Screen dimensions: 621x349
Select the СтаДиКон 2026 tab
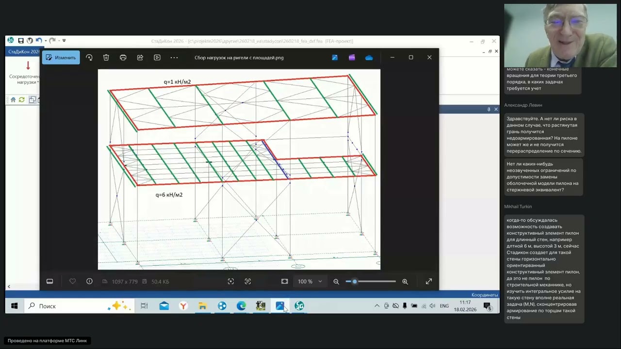click(24, 51)
